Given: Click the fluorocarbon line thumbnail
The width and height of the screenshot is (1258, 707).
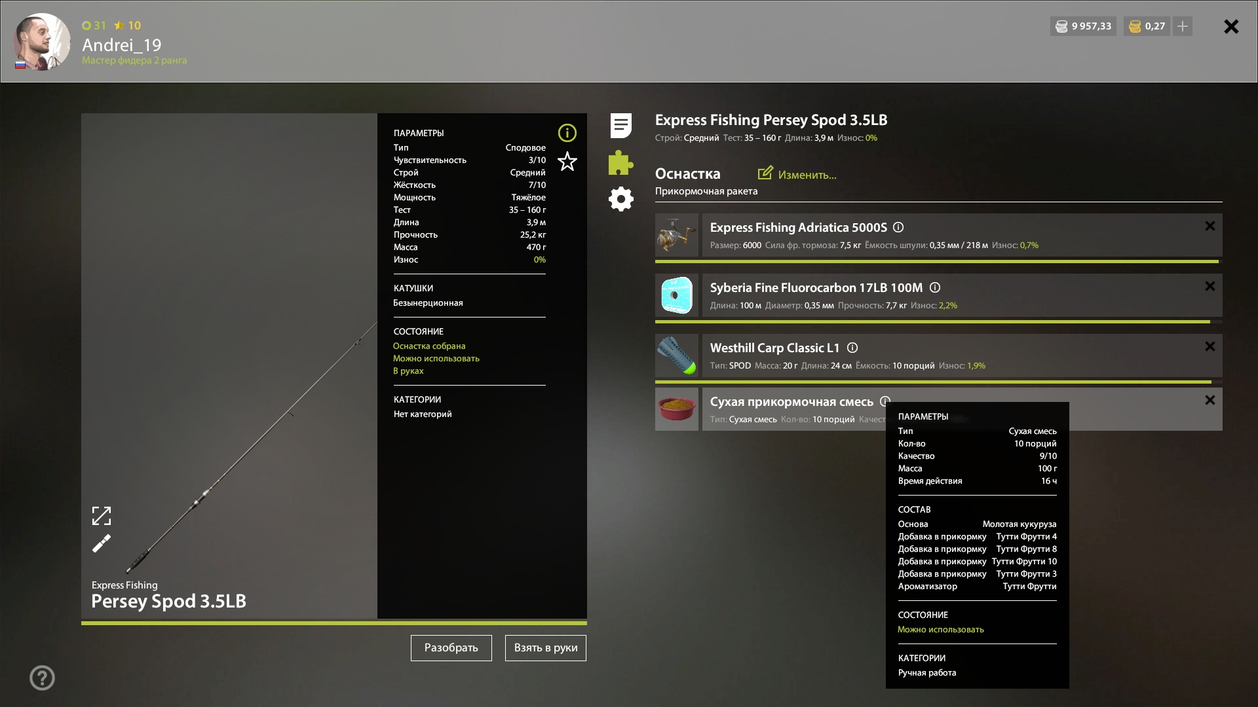Looking at the screenshot, I should point(677,295).
